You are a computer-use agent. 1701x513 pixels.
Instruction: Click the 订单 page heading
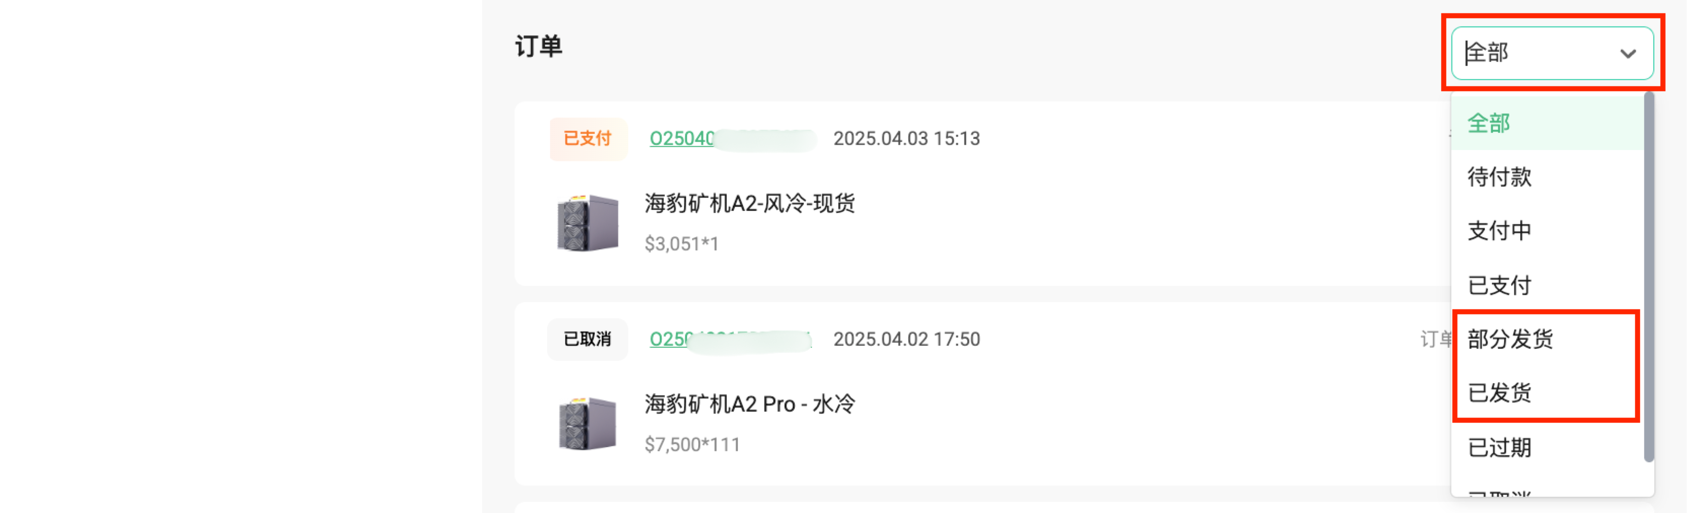tap(538, 47)
